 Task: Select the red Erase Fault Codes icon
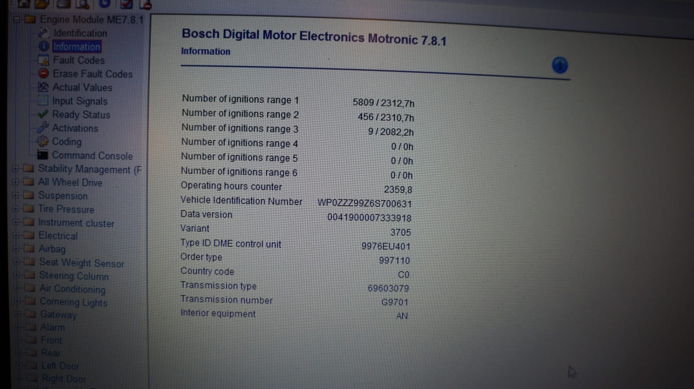click(x=44, y=73)
